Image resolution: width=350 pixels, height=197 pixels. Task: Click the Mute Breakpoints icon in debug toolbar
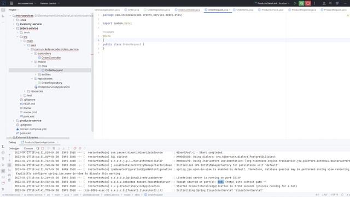pyautogui.click(x=80, y=148)
